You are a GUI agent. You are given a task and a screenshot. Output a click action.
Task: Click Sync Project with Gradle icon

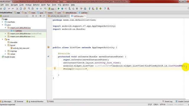point(89,9)
